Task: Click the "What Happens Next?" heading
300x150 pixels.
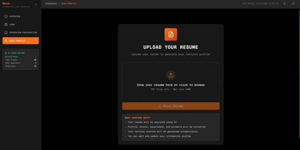Action: (138, 118)
